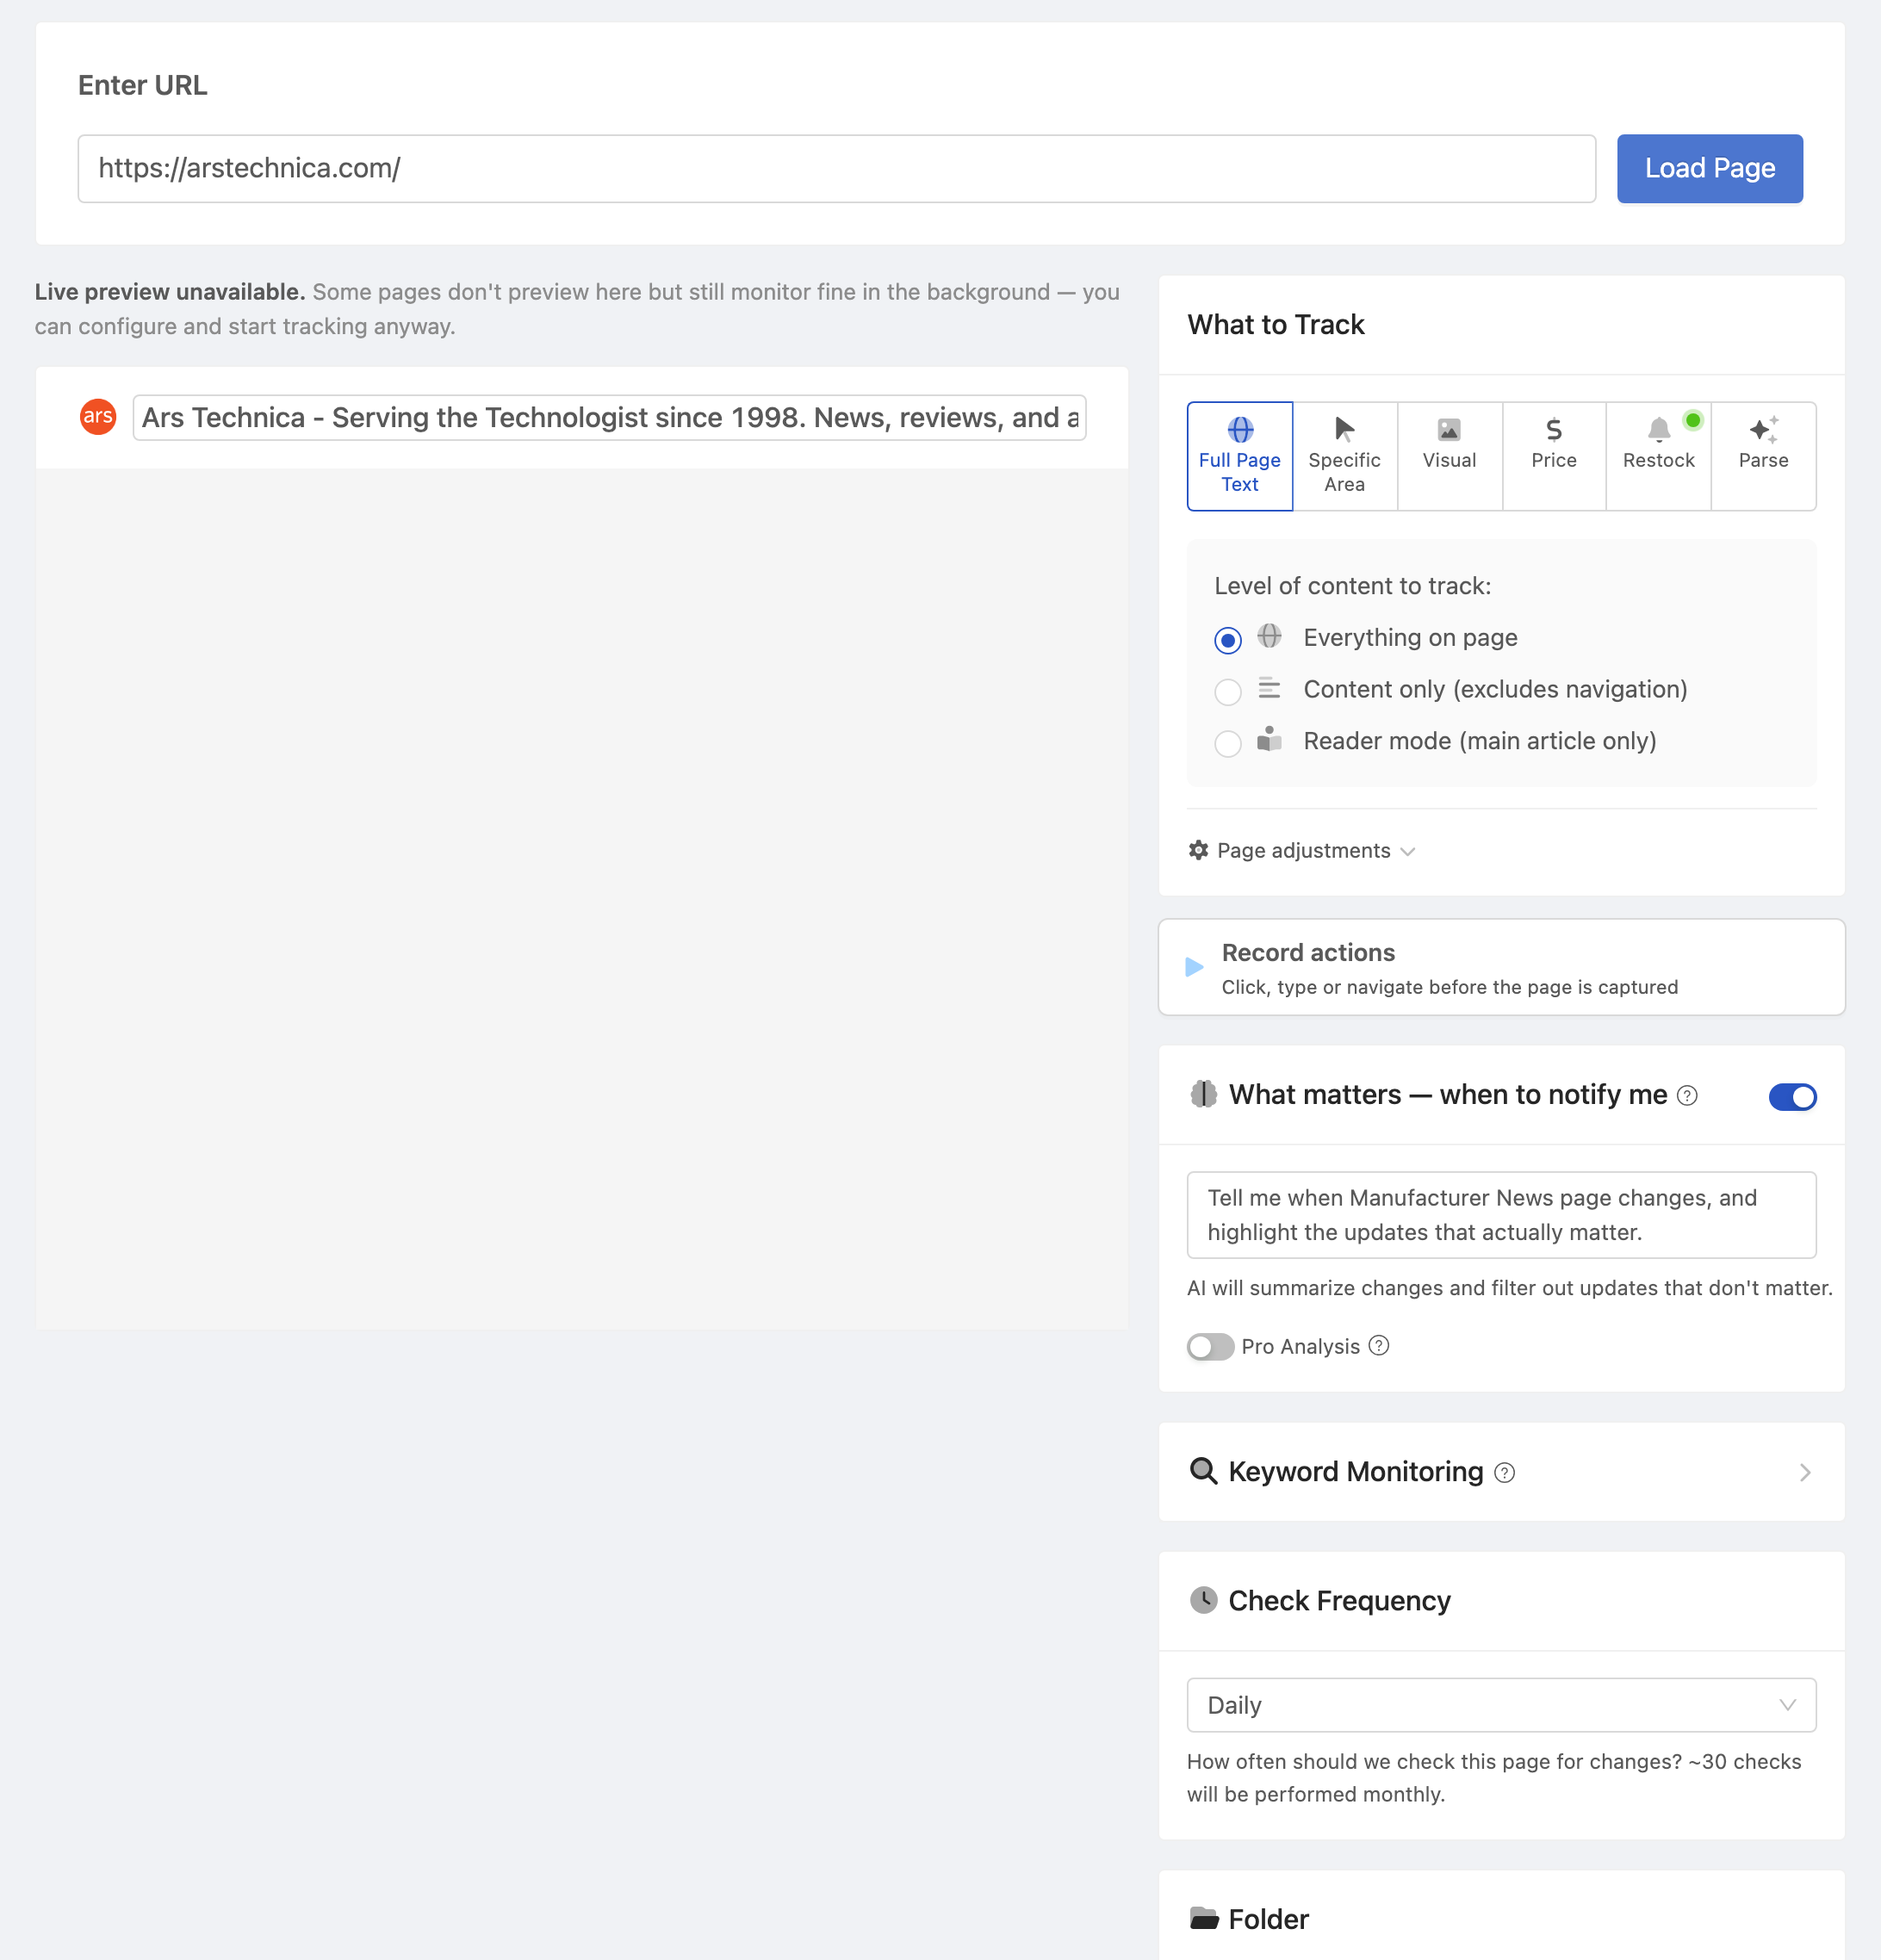
Task: Choose the Price tracking tab
Action: (1553, 456)
